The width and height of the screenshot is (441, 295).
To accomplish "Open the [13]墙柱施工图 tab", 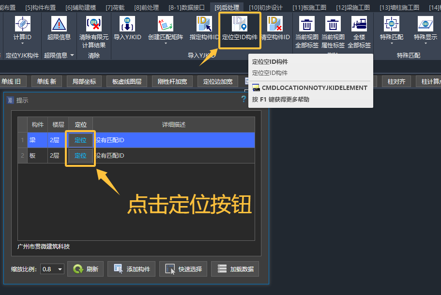I will coord(399,7).
